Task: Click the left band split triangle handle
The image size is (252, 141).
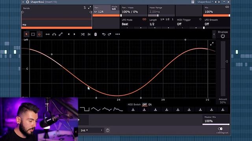Action: [x=23, y=12]
